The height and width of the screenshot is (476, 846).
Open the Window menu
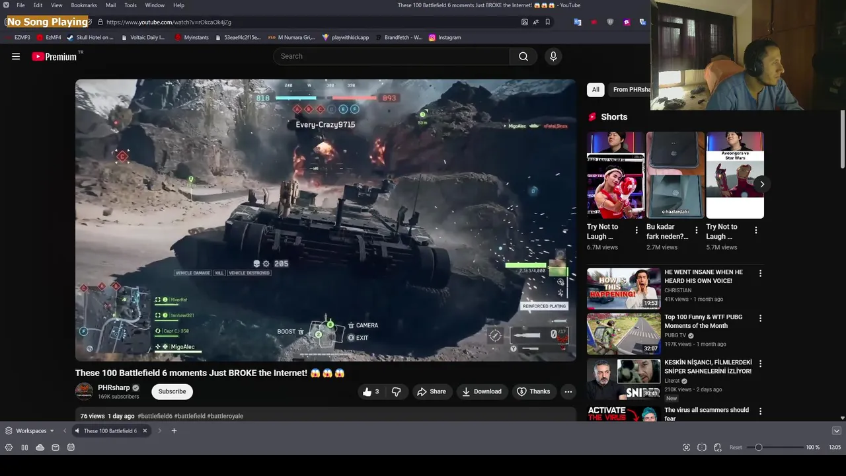click(x=155, y=5)
